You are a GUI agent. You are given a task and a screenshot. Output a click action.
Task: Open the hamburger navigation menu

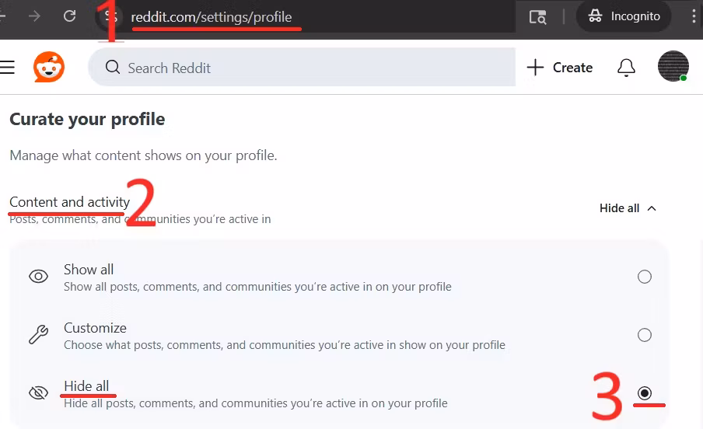[x=7, y=68]
